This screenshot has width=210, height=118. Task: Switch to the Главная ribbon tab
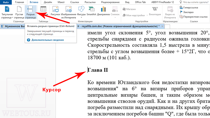coord(19,2)
